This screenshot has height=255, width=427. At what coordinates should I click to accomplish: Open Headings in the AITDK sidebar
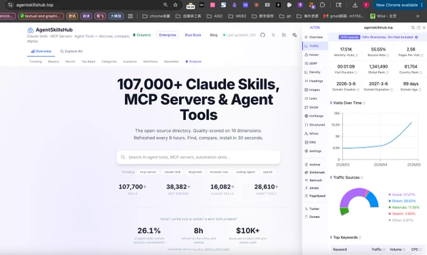coord(314,81)
